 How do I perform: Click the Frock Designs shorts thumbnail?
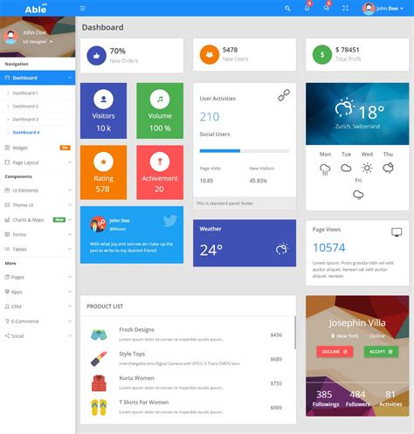click(x=99, y=334)
